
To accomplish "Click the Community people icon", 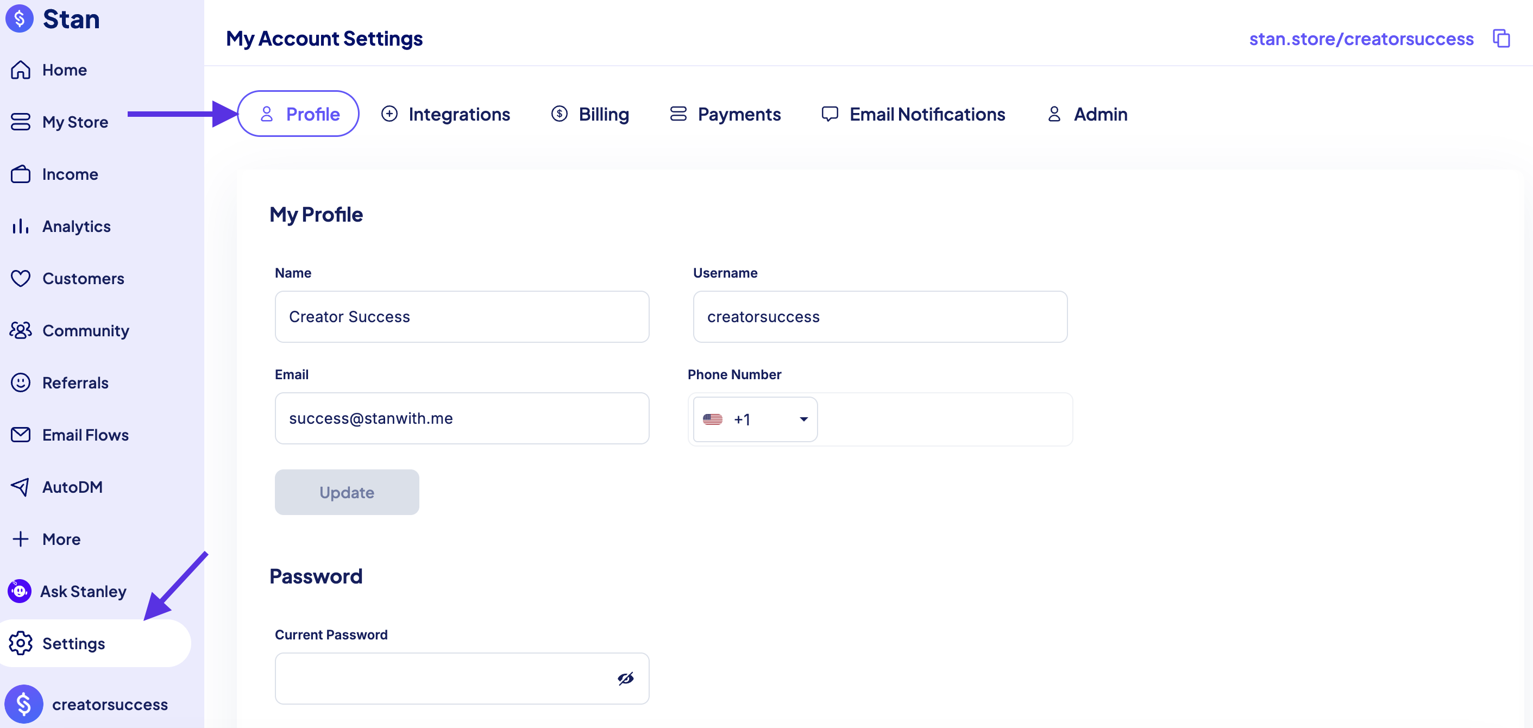I will tap(21, 330).
